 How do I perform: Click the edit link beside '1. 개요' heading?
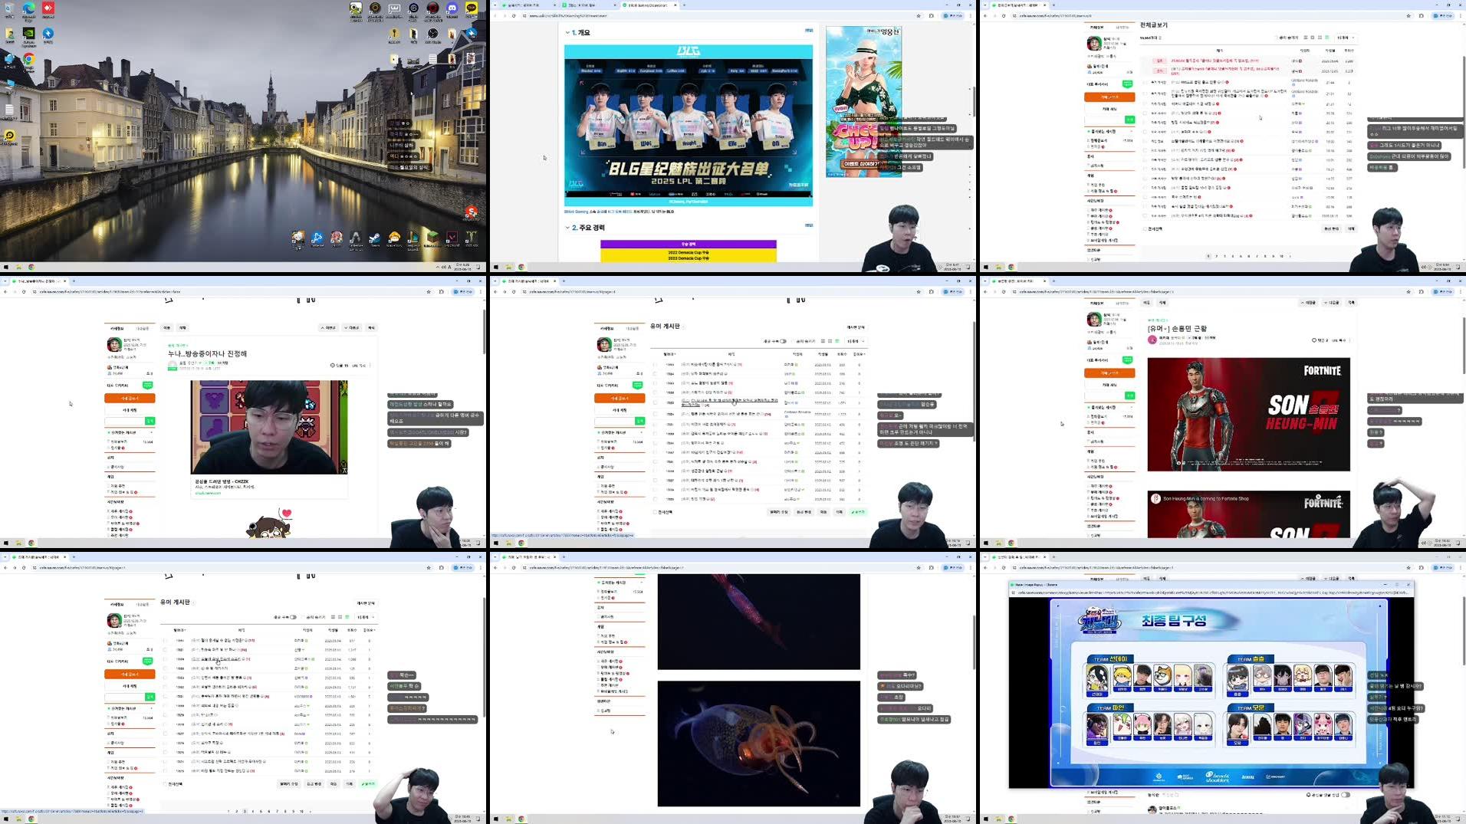[809, 31]
